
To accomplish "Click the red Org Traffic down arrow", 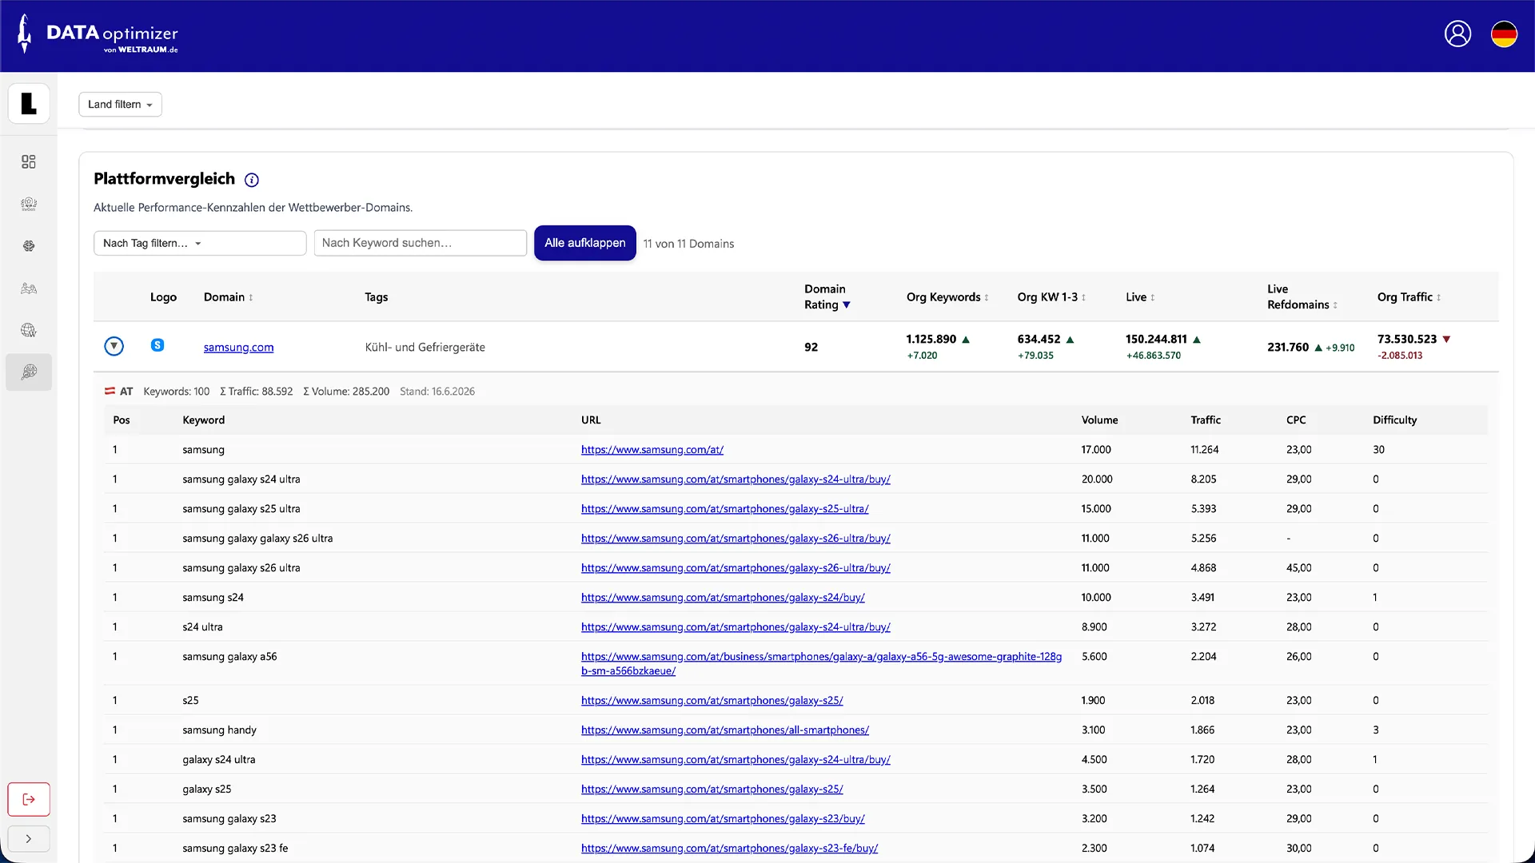I will tap(1446, 340).
